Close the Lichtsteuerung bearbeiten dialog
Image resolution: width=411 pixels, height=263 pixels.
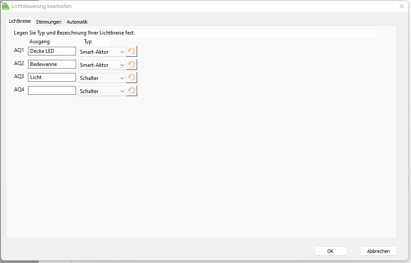tap(402, 6)
